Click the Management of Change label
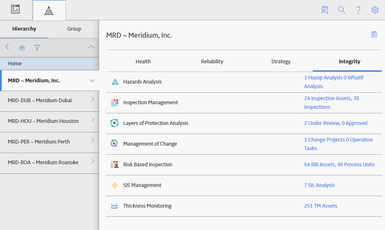 [150, 144]
